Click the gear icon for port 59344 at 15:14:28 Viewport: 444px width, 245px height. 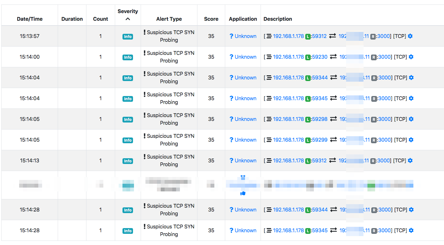(x=411, y=210)
